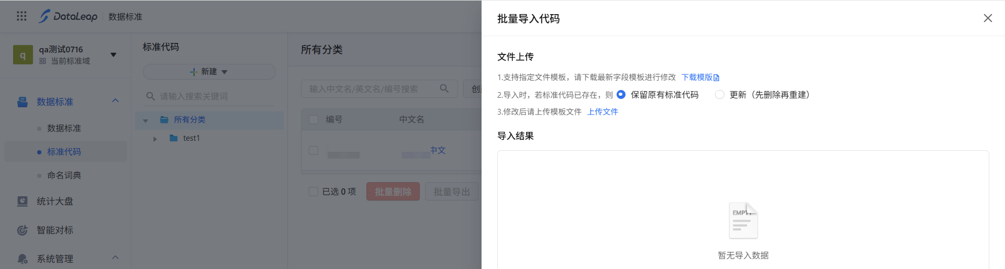Open the 新建 dropdown button

(x=209, y=72)
